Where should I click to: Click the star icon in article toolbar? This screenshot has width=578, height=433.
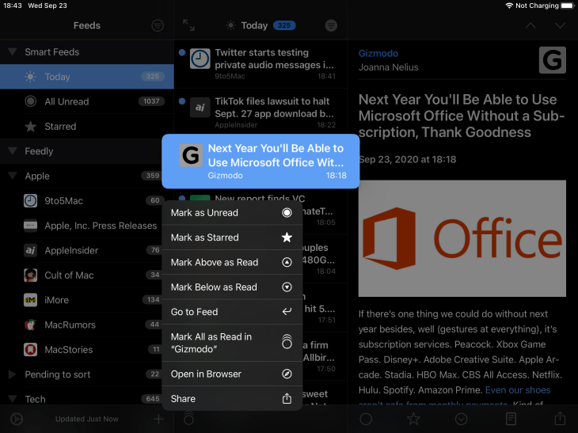click(x=413, y=419)
